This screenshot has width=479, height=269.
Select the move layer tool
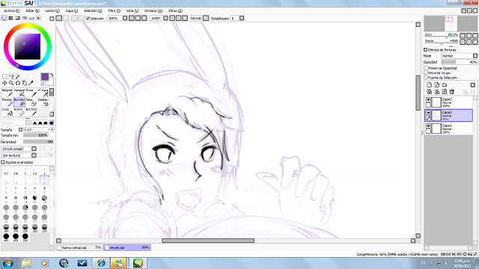(4, 83)
